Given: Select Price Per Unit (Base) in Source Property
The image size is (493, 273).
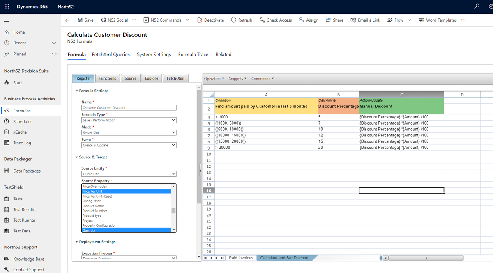Looking at the screenshot, I should [127, 196].
